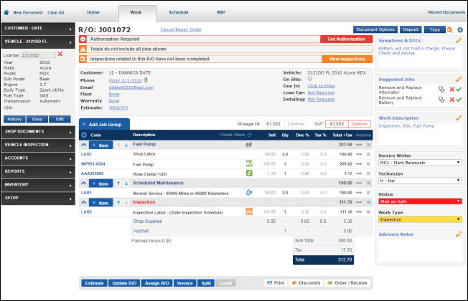
Task: Open the Service Writer dropdown
Action: click(x=420, y=163)
